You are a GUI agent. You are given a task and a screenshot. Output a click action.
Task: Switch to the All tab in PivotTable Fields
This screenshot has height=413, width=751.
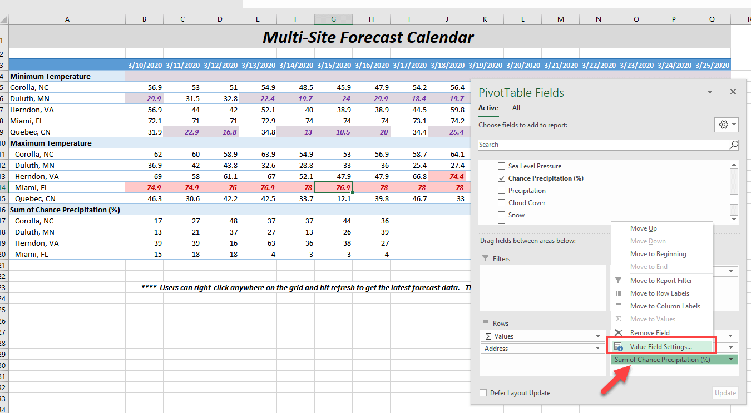(x=516, y=108)
